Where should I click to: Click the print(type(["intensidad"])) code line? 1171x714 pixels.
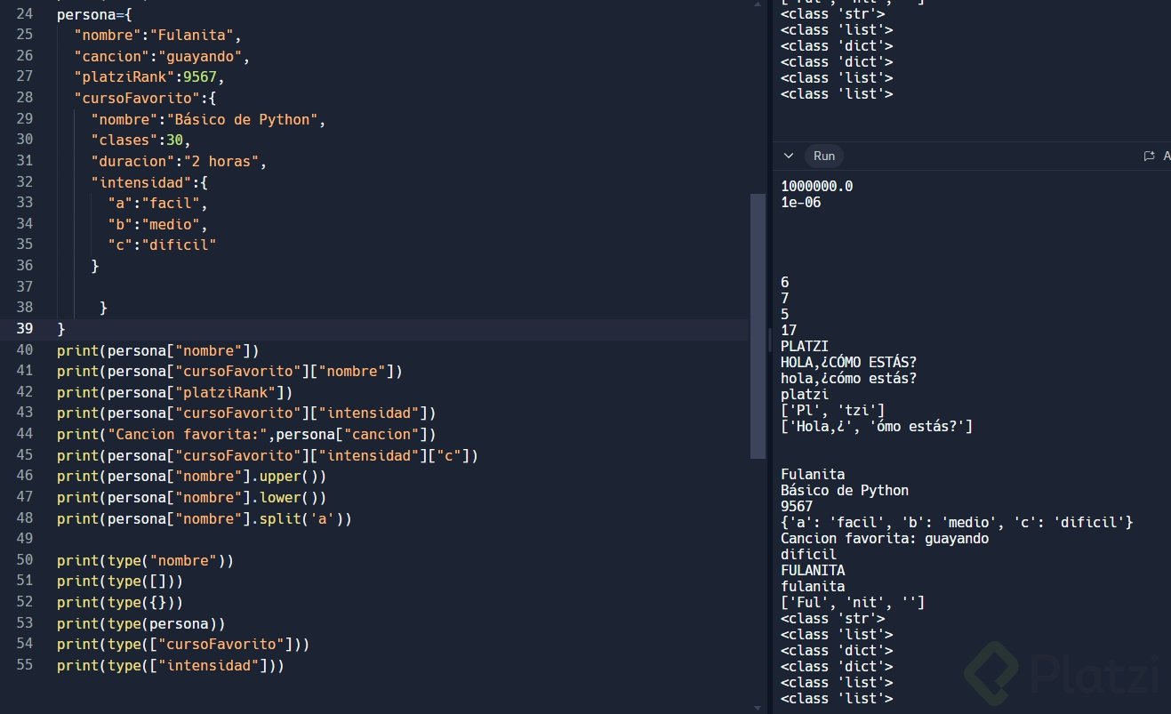171,665
